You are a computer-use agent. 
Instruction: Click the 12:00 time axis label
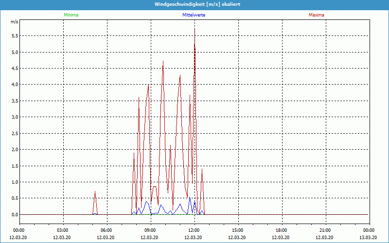tap(194, 230)
